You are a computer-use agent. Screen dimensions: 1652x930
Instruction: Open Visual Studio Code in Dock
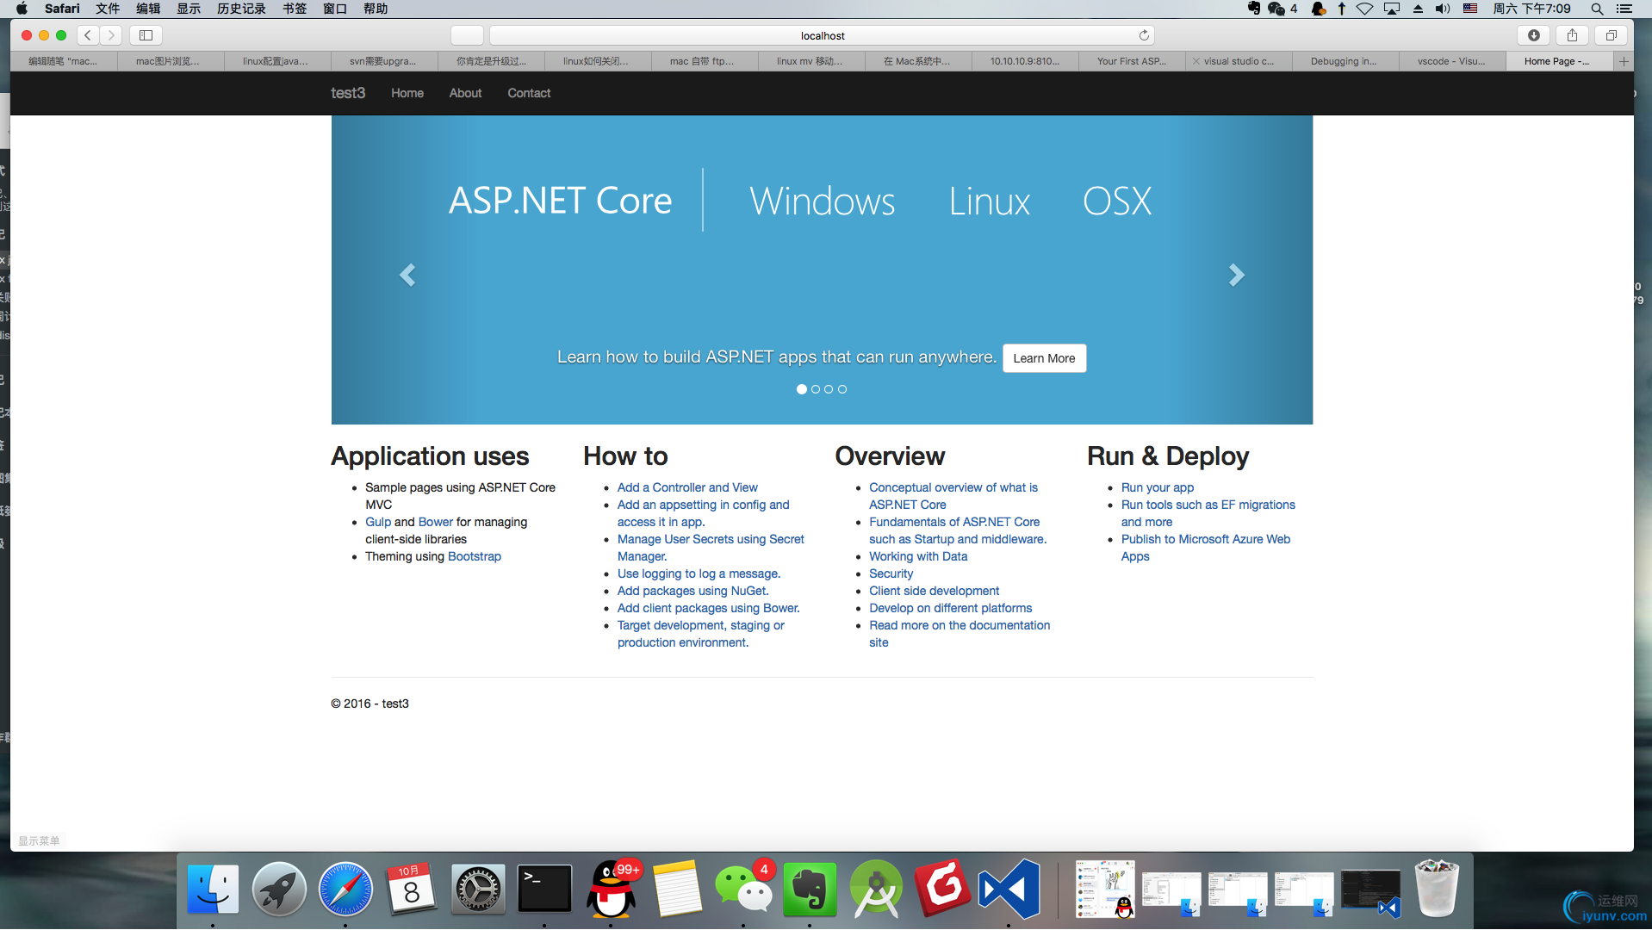click(x=1009, y=889)
